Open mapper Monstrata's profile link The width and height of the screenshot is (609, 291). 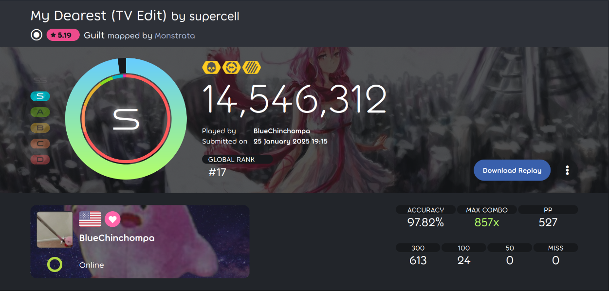pos(175,36)
